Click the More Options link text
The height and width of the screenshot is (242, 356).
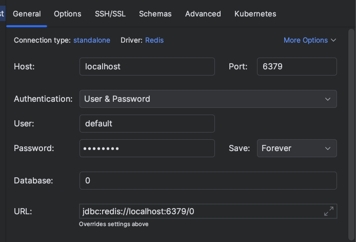[305, 40]
